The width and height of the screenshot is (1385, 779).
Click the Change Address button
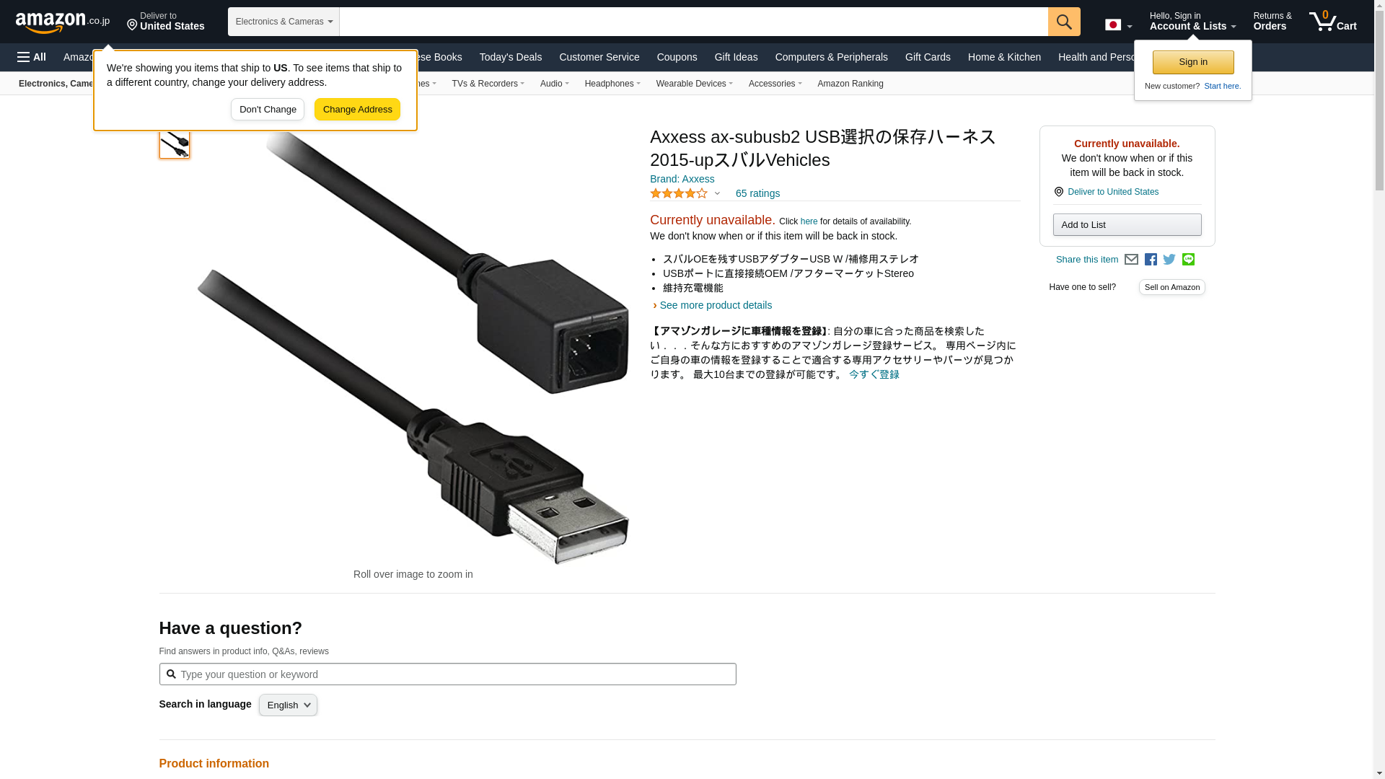[x=357, y=110]
